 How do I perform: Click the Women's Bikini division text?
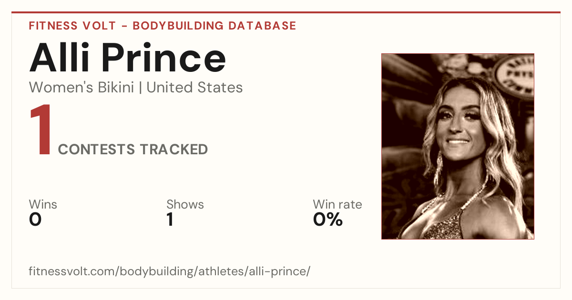click(x=82, y=88)
